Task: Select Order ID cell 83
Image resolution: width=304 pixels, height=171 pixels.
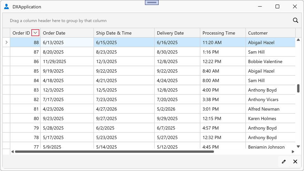Action: coord(25,90)
